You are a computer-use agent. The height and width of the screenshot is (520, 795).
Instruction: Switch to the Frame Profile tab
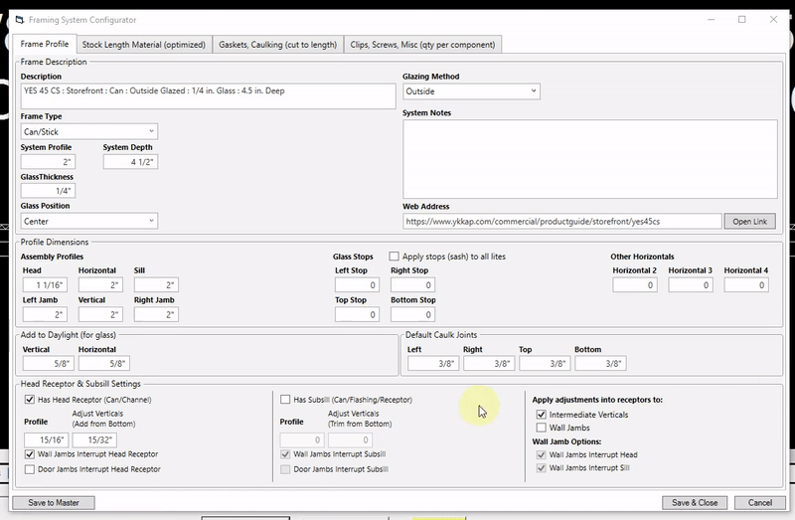coord(45,44)
